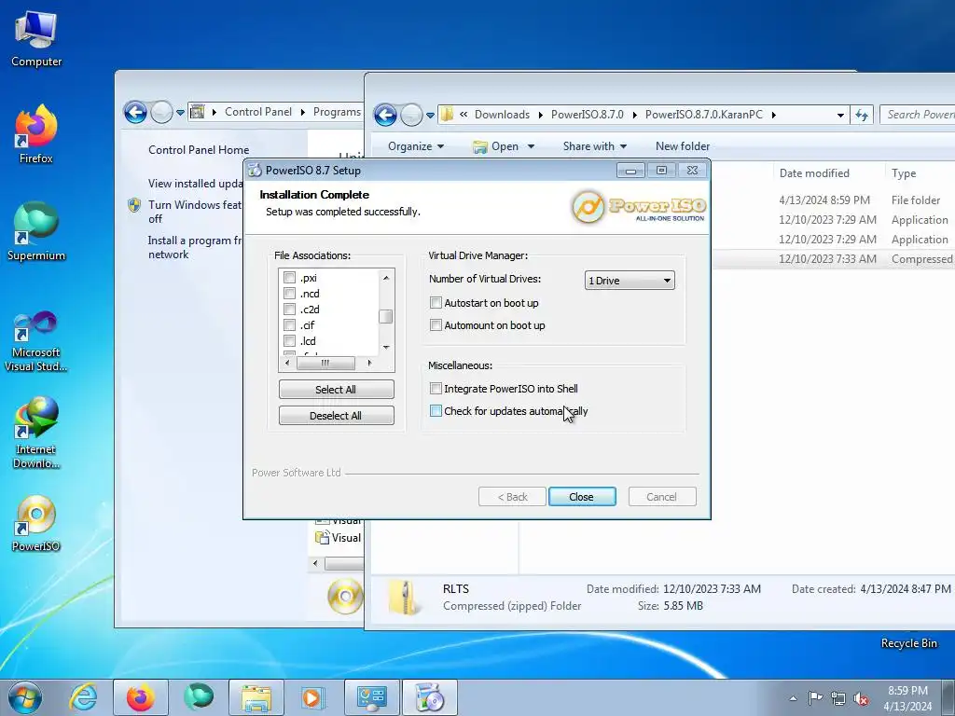The image size is (955, 716).
Task: Click the refresh button in the explorer address bar
Action: (861, 115)
